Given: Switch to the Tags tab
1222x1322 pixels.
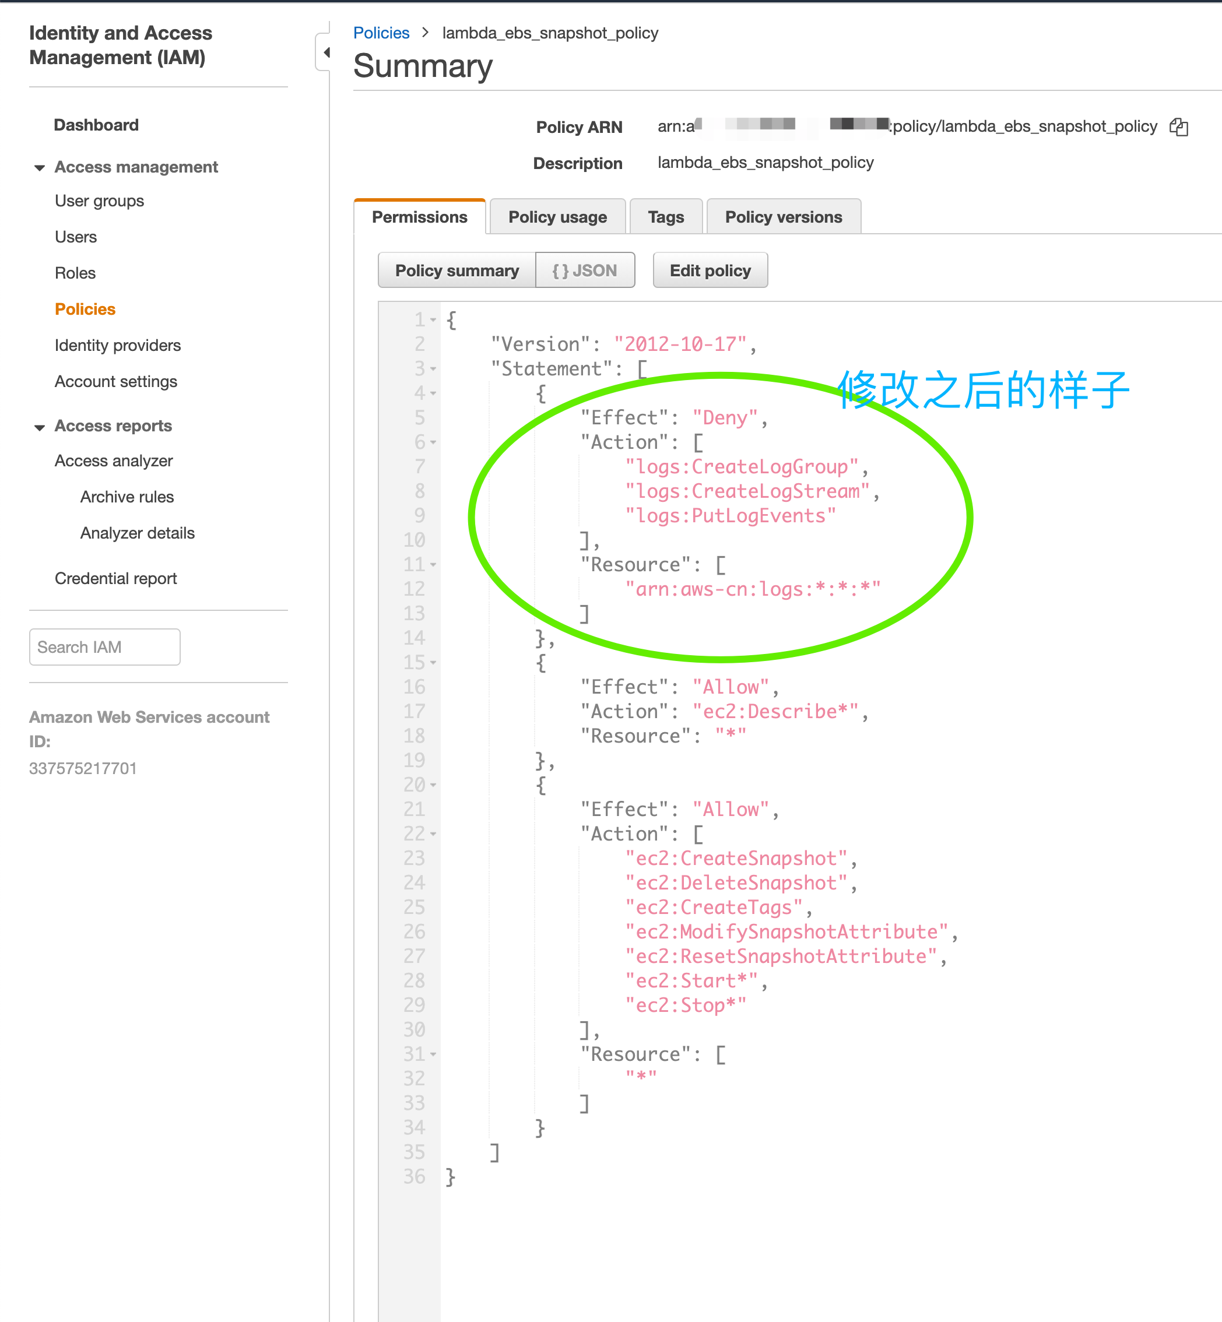Looking at the screenshot, I should tap(665, 217).
